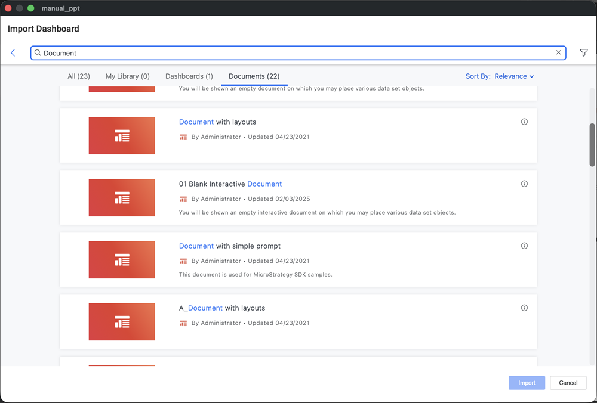Click the magnifier icon in search box
Screen dimensions: 597x403
[x=38, y=53]
